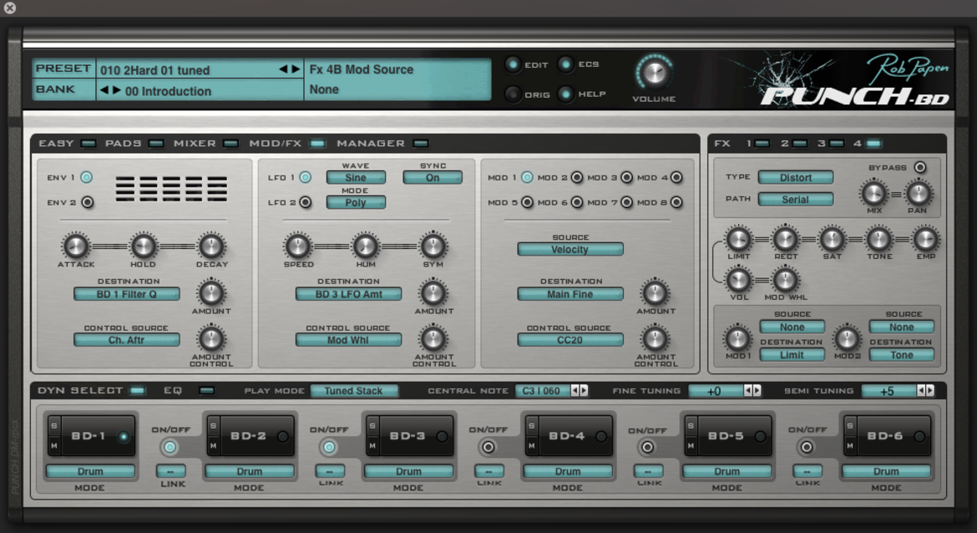
Task: Mute BD-2 with its M button
Action: point(214,446)
